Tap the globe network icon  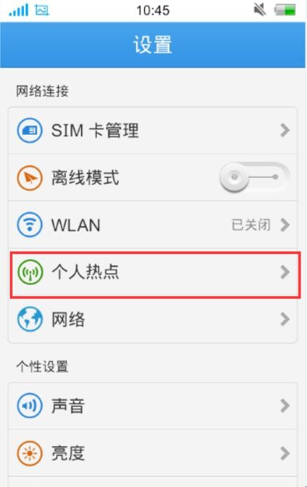click(30, 319)
